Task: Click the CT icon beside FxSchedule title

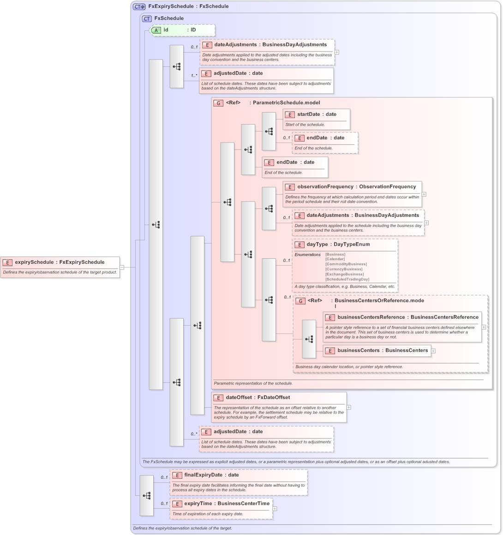Action: (x=147, y=18)
